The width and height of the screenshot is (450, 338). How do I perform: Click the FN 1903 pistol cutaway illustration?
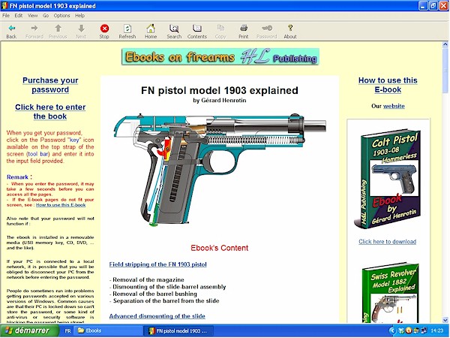(220, 170)
